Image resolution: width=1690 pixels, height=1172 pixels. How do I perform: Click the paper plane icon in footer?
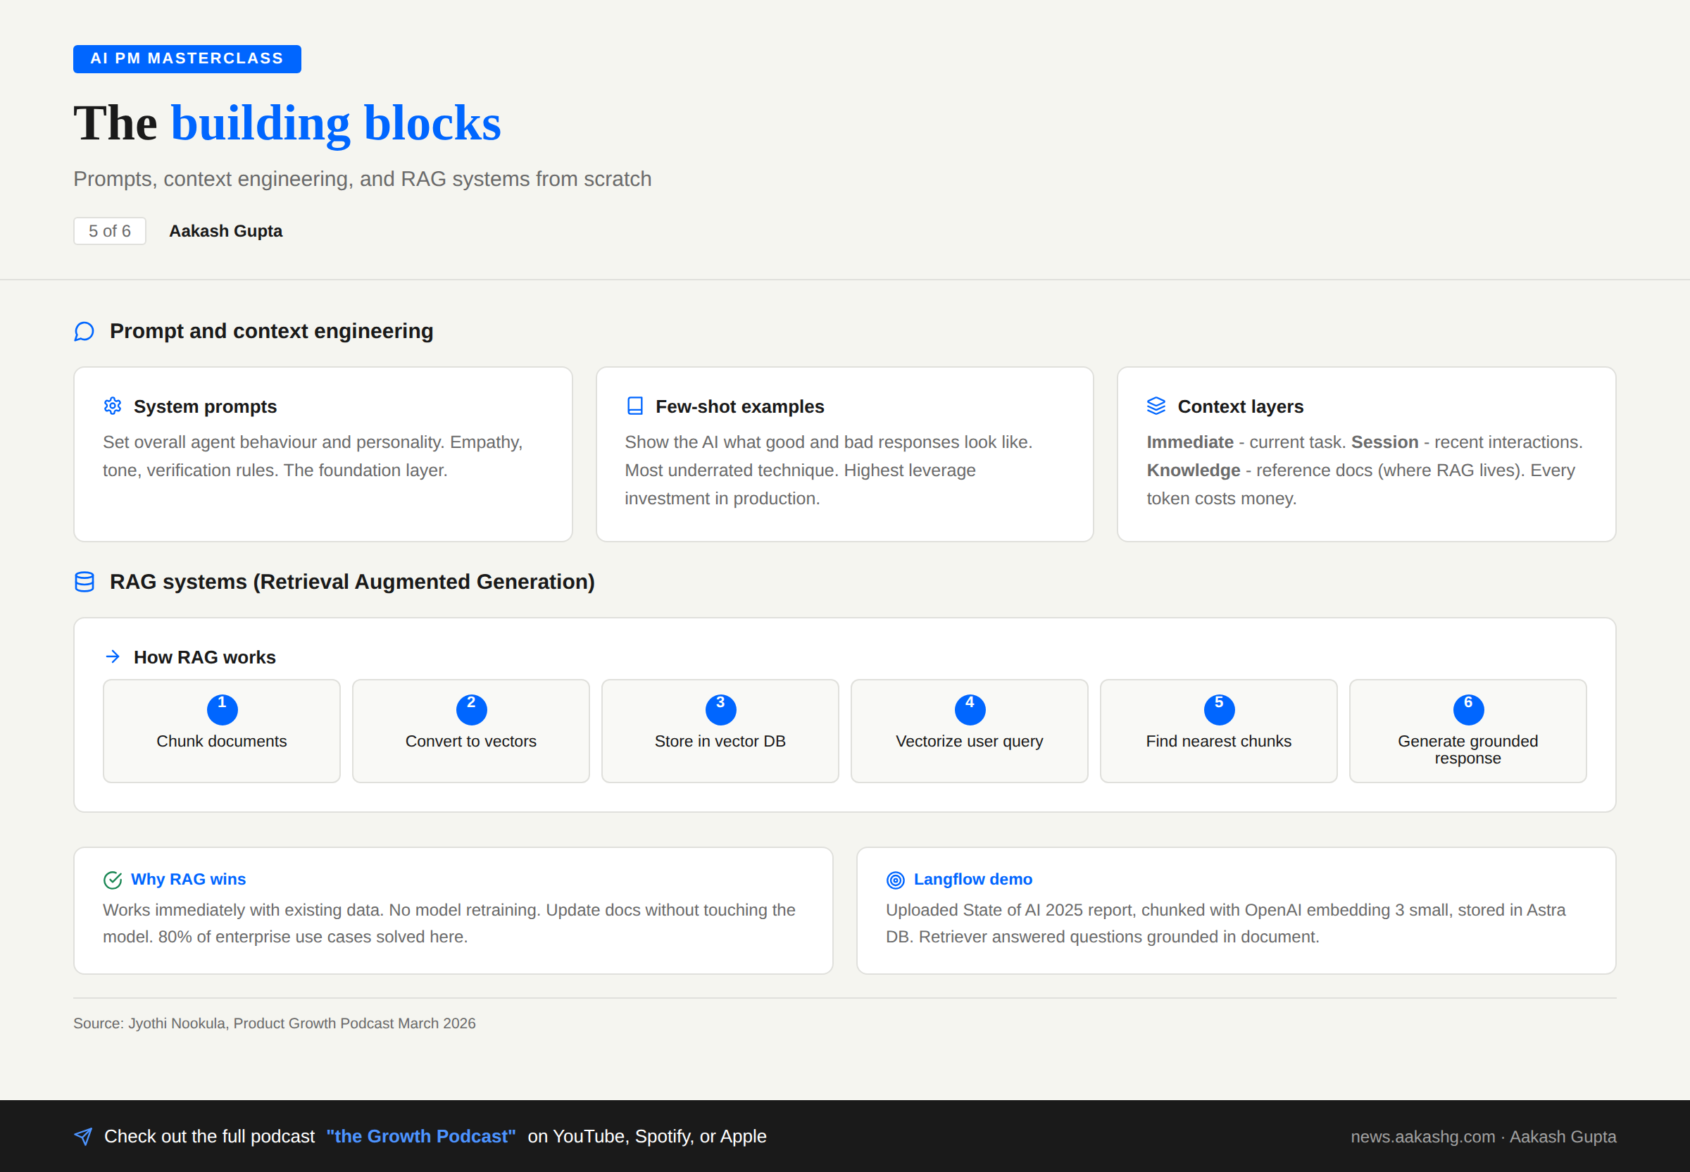(x=83, y=1137)
